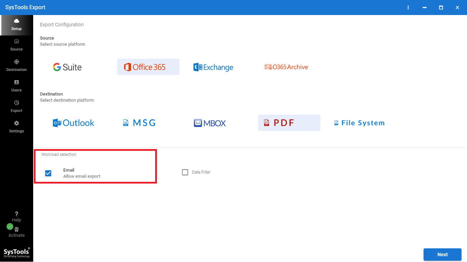This screenshot has width=467, height=262.
Task: Switch to the Users sidebar step
Action: (16, 86)
